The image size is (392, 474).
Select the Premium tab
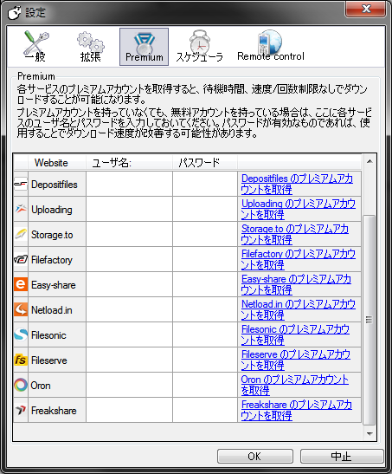[144, 47]
